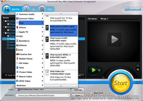Viewport: 143px width, 101px height.
Task: Click the Common Audio music note icon
Action: (x=17, y=14)
